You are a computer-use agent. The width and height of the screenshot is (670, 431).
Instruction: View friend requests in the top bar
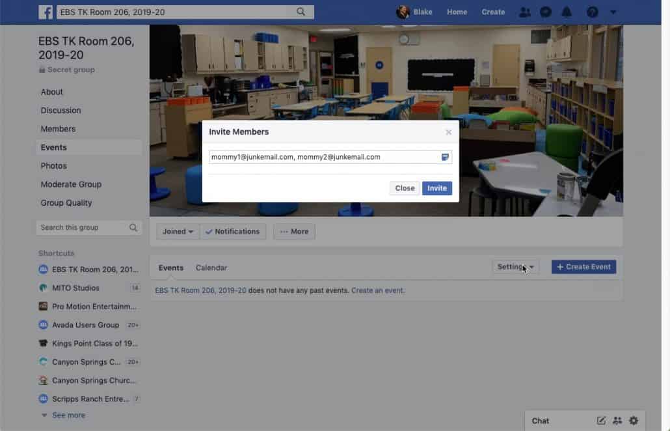[525, 11]
